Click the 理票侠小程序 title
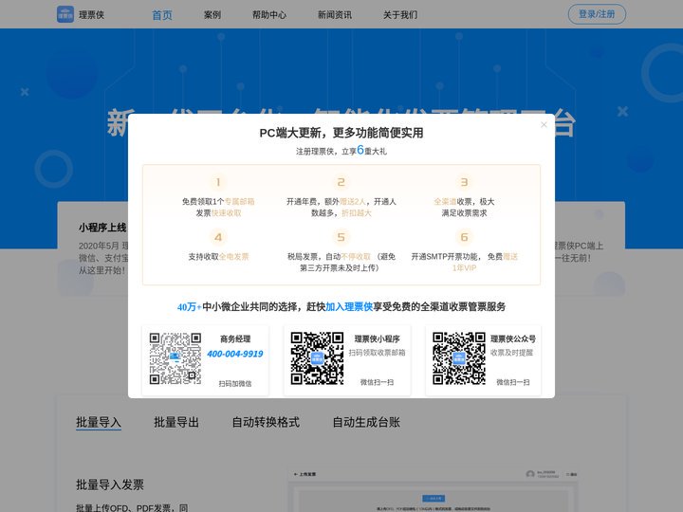Image resolution: width=683 pixels, height=512 pixels. pyautogui.click(x=378, y=338)
